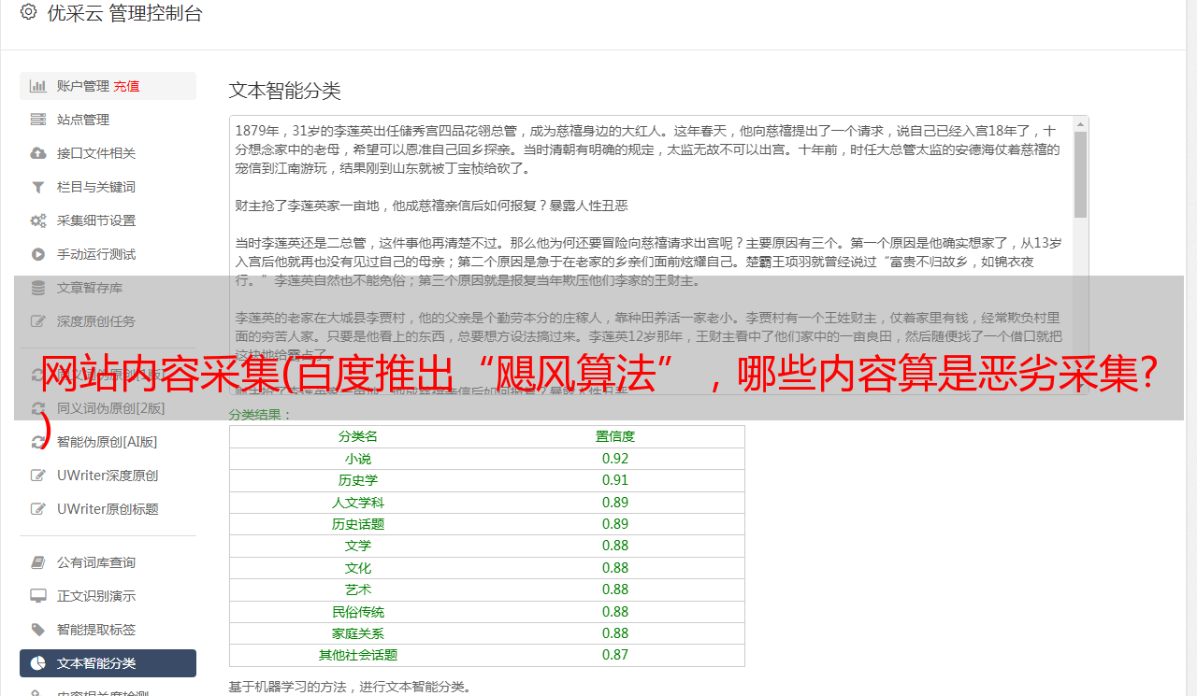Click the 智能提取标签 tag icon
Image resolution: width=1197 pixels, height=696 pixels.
coord(38,630)
